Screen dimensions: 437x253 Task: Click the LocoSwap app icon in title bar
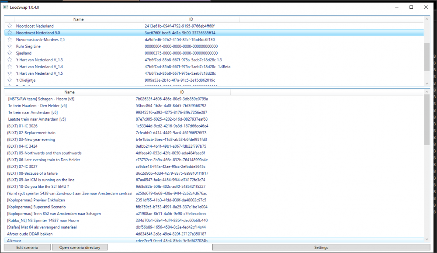pos(6,7)
